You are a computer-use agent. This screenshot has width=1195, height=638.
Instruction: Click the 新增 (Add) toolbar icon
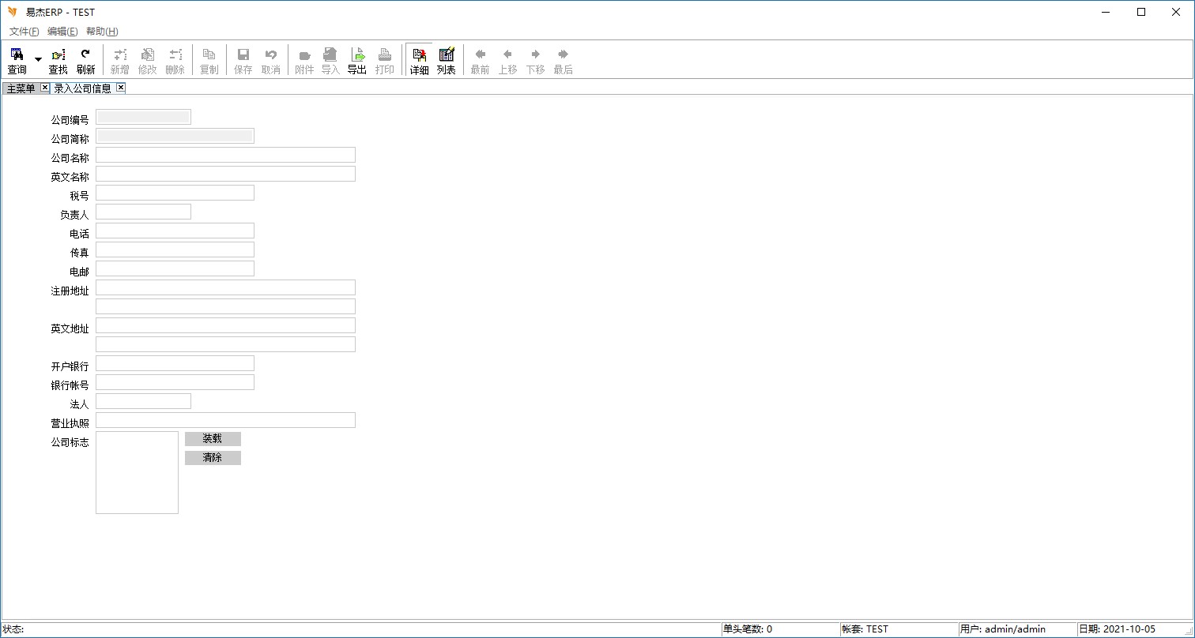tap(119, 60)
